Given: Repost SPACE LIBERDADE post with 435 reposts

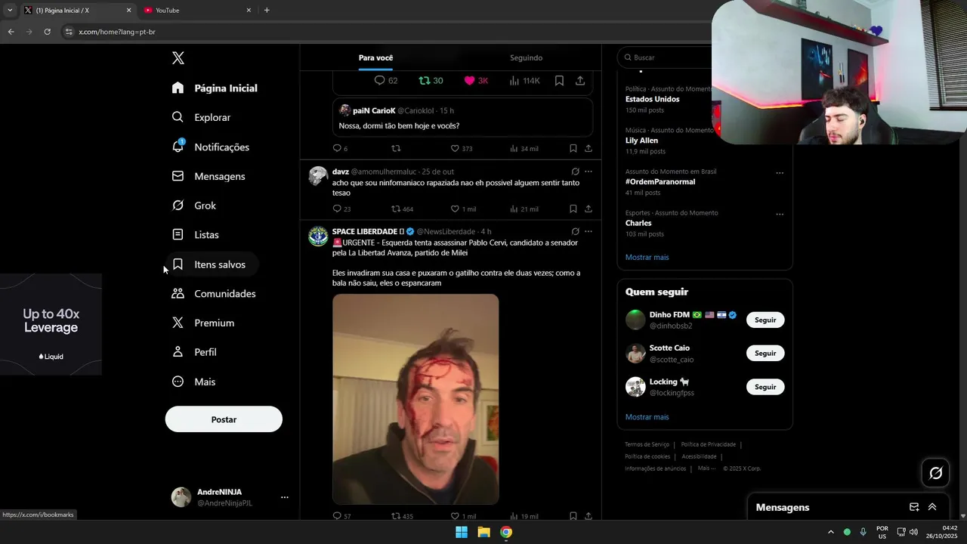Looking at the screenshot, I should [x=402, y=516].
